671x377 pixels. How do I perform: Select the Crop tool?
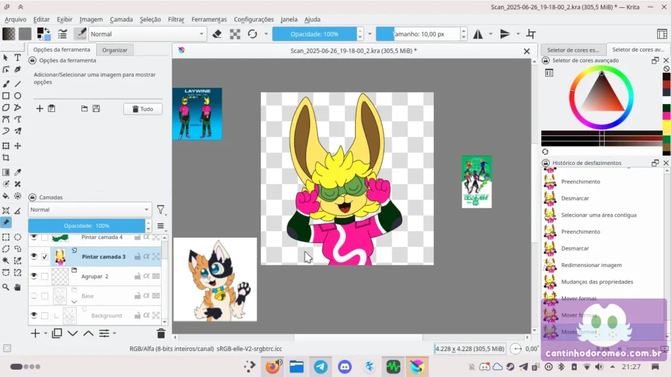pos(6,158)
